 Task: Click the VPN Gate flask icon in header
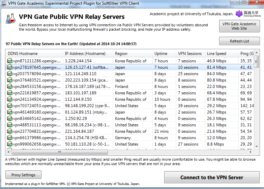[10, 19]
